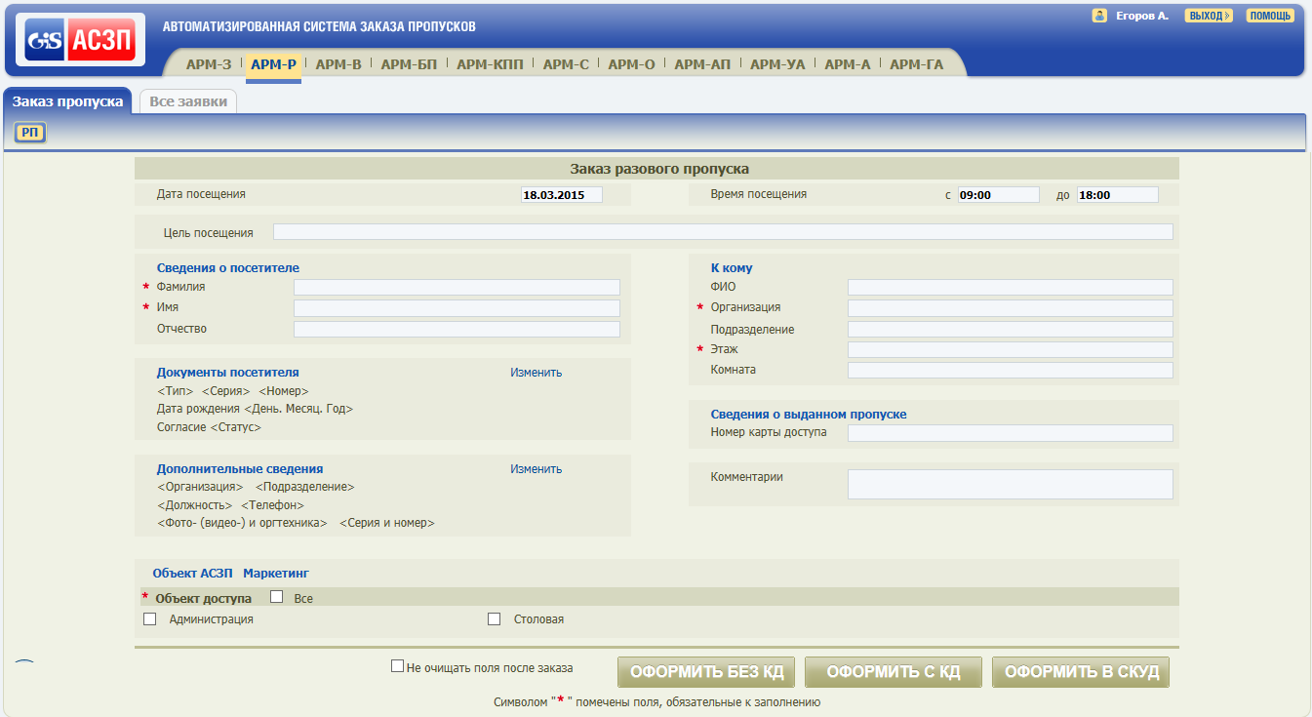This screenshot has height=717, width=1312.
Task: Toggle the Все access objects checkbox
Action: 276,597
